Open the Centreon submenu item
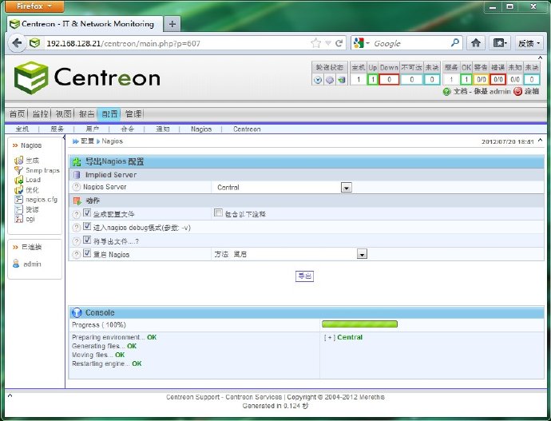Viewport: 551px width, 421px height. pyautogui.click(x=247, y=129)
